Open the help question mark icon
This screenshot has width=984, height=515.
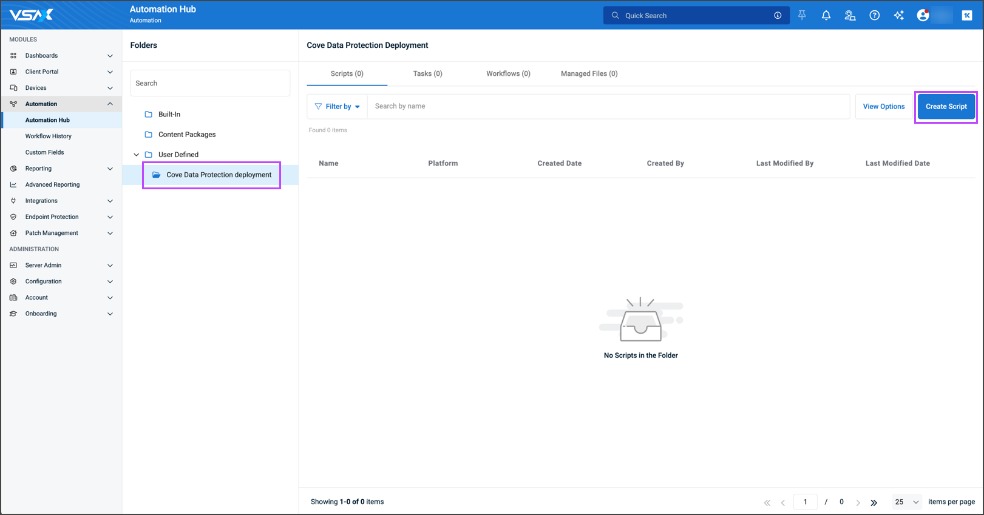click(x=874, y=16)
